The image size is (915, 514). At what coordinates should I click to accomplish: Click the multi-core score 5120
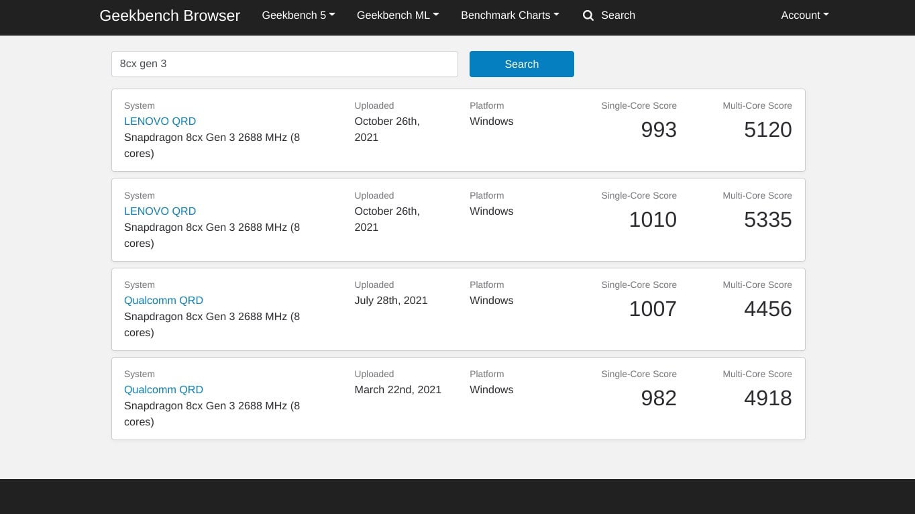(767, 130)
